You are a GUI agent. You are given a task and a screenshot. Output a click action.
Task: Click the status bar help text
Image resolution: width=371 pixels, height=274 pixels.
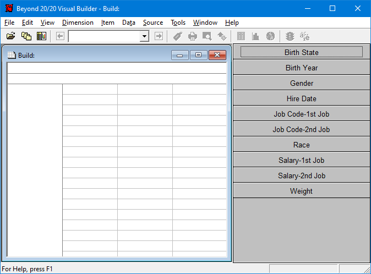pos(27,269)
